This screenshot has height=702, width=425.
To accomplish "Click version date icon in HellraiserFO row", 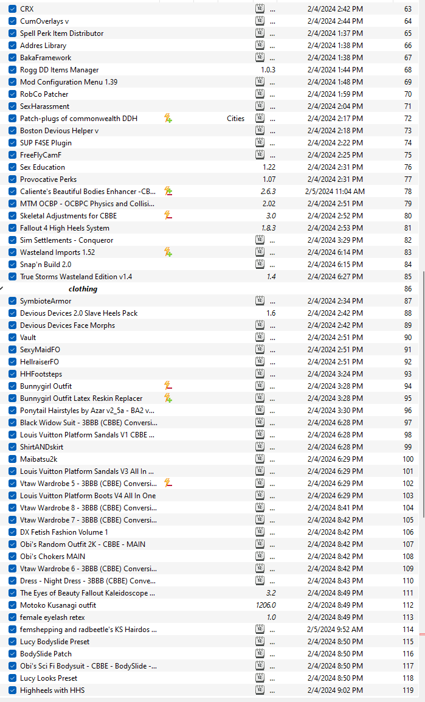I will (260, 361).
